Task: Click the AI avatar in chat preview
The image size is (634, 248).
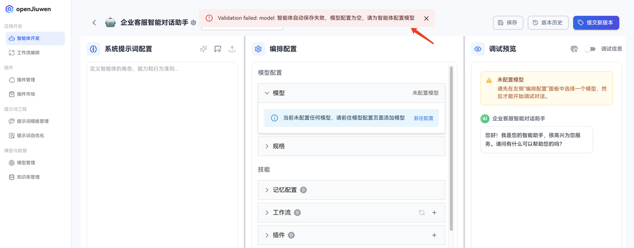Action: click(485, 119)
